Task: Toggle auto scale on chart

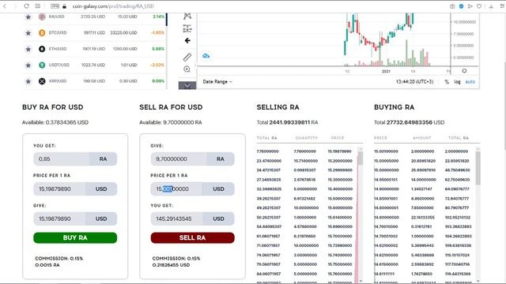Action: [470, 82]
